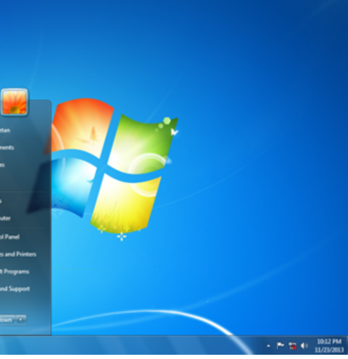Open the volume speaker icon
Screen dimensions: 348x359
click(x=304, y=345)
